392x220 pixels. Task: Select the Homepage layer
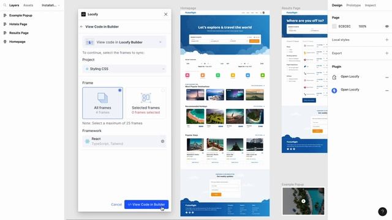pyautogui.click(x=17, y=42)
